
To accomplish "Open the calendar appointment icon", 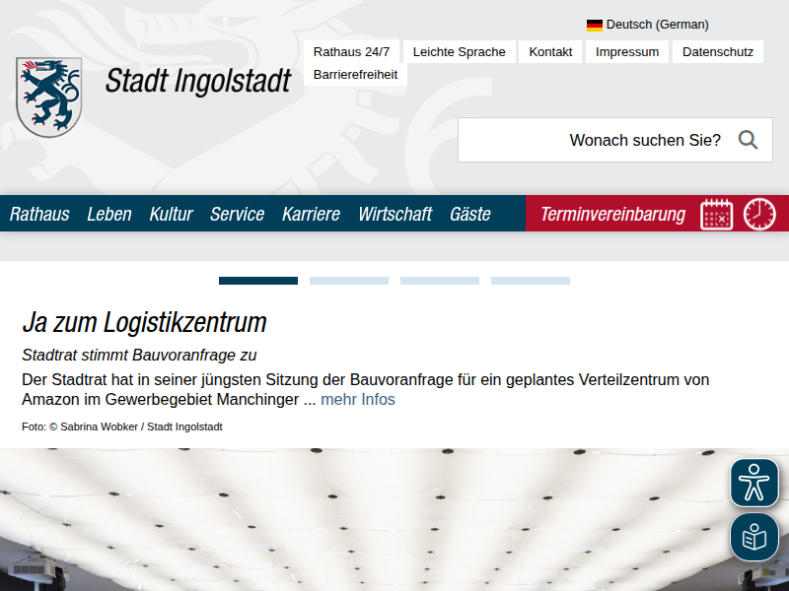I will [717, 214].
